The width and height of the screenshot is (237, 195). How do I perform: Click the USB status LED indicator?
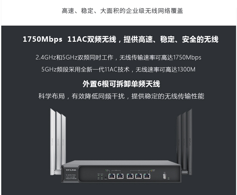pyautogui.click(x=168, y=178)
